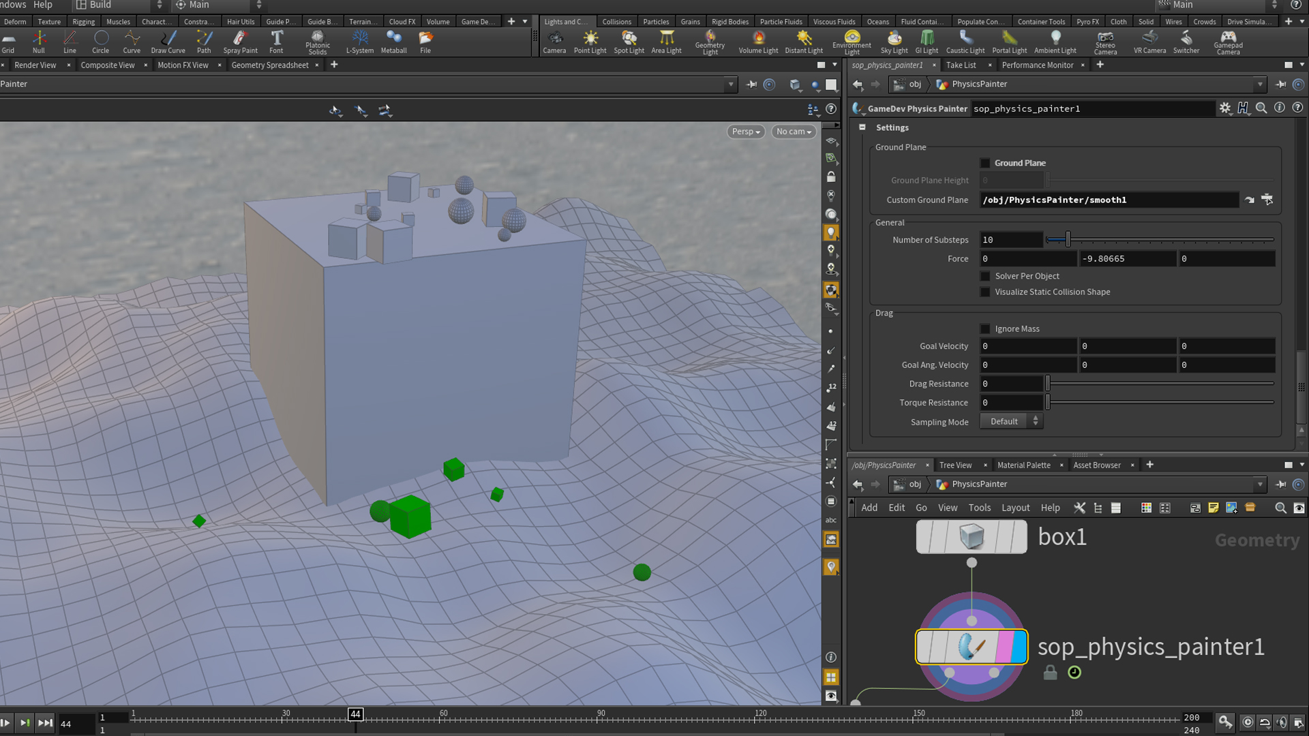Toggle the Solver Per Object checkbox

985,276
